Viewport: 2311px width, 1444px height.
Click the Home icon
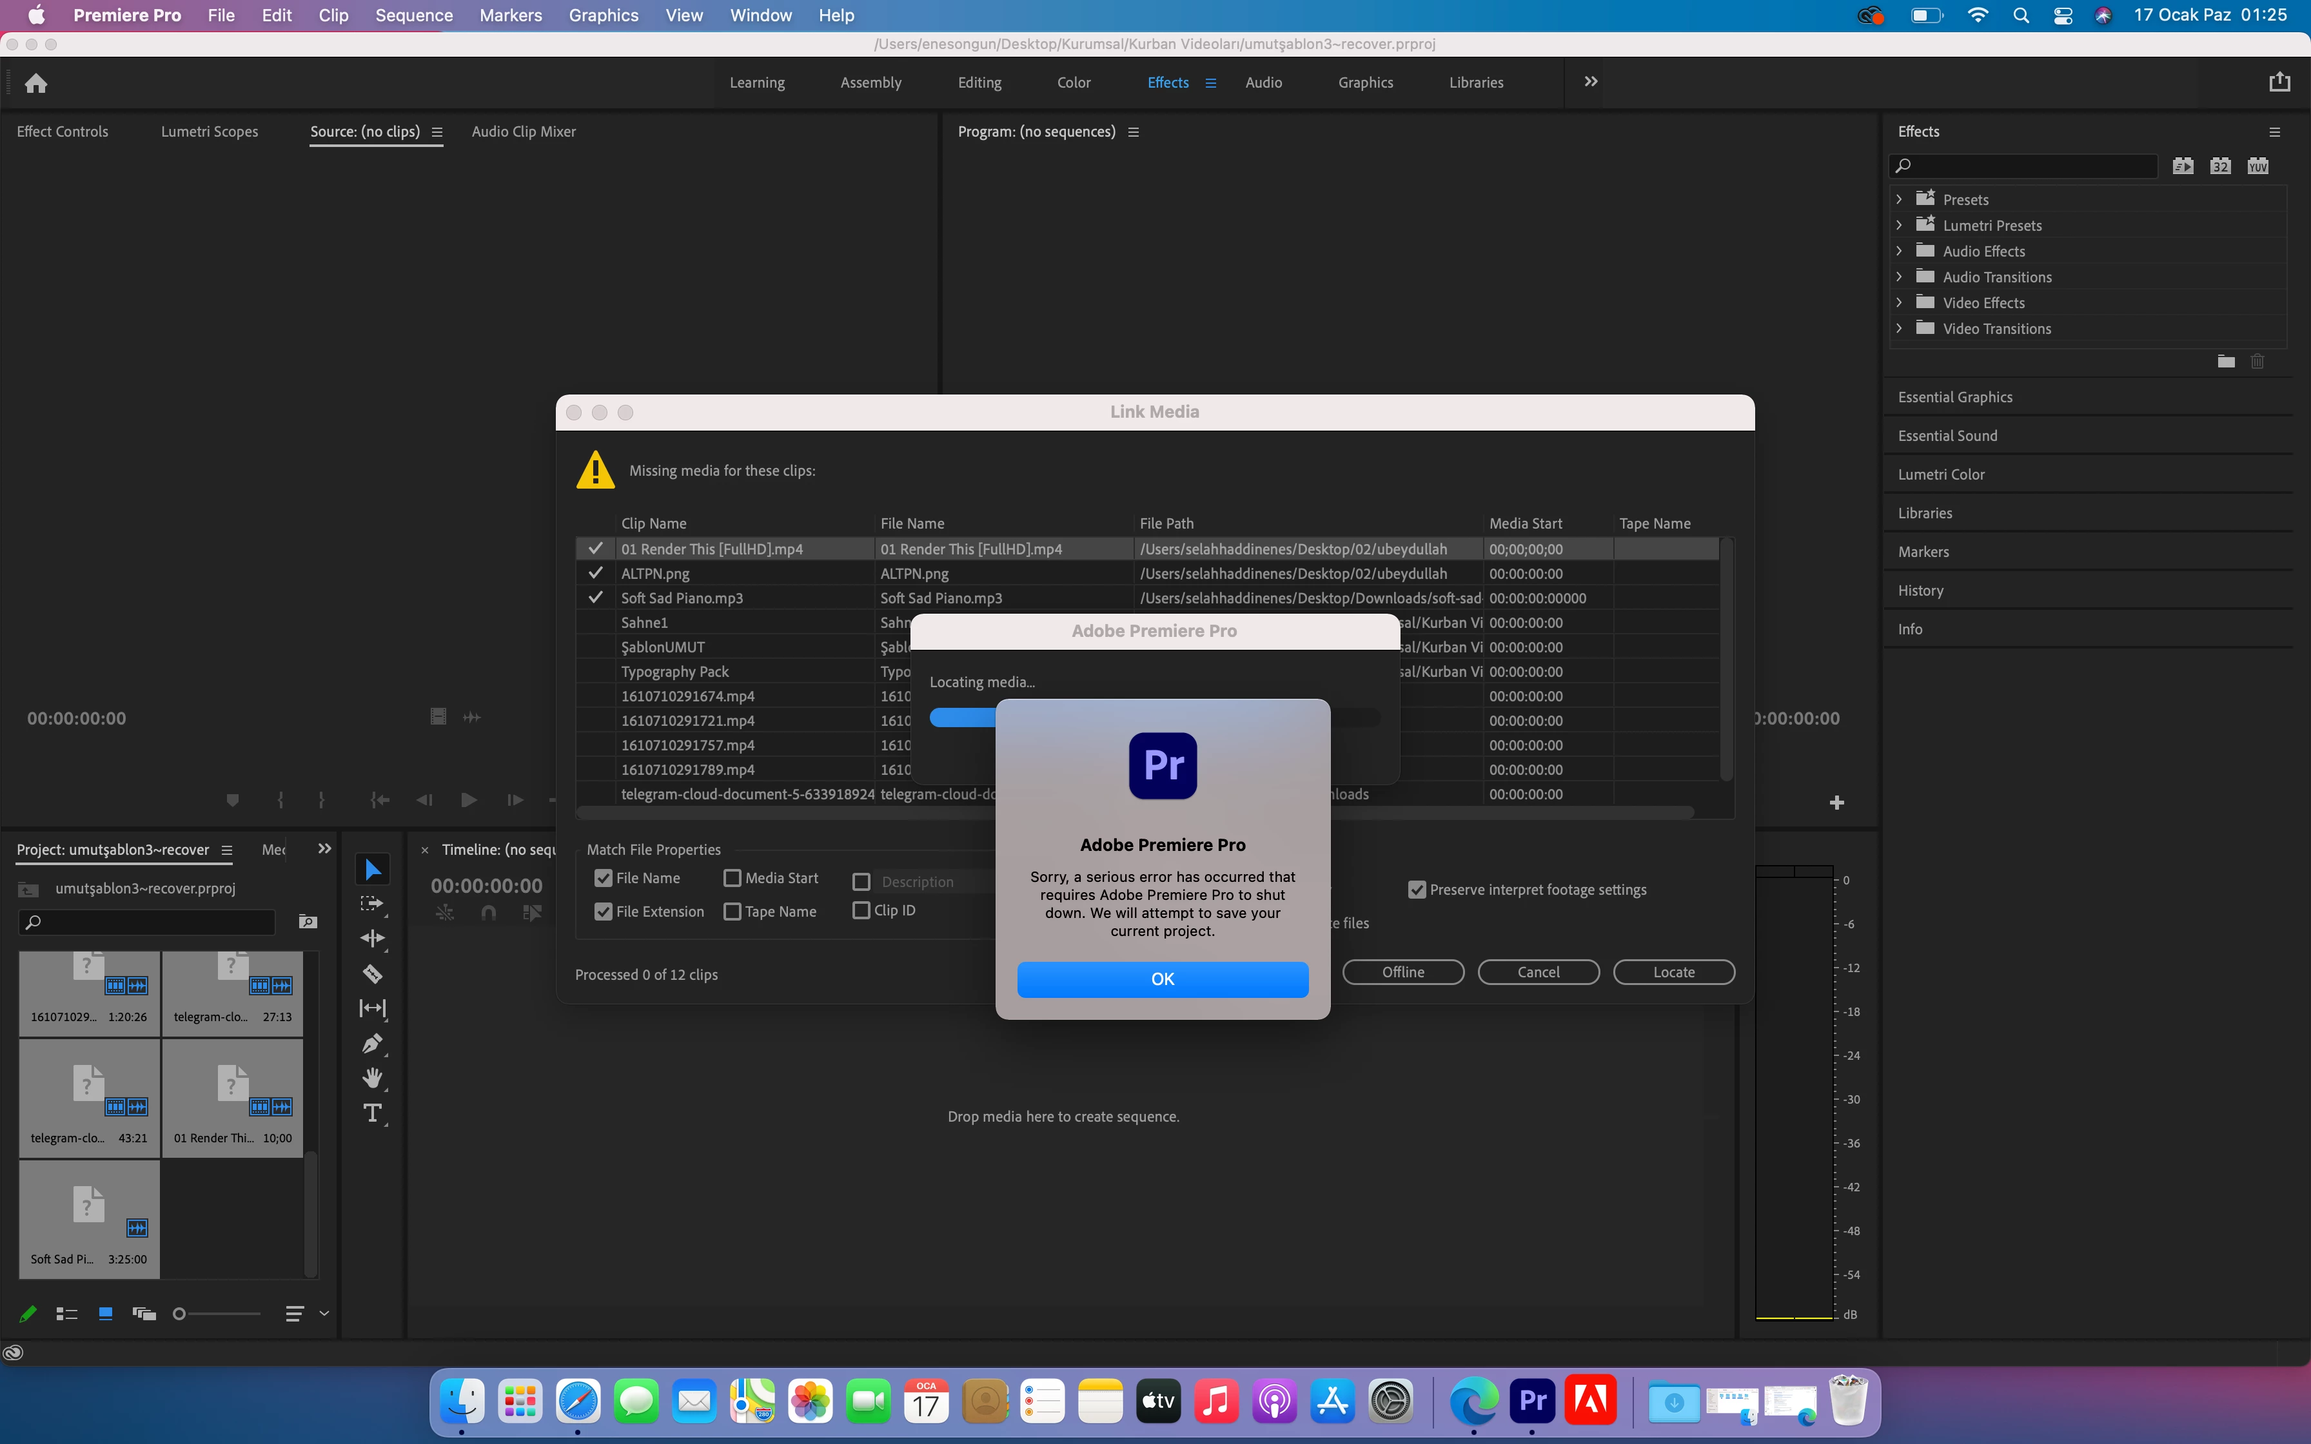click(36, 83)
